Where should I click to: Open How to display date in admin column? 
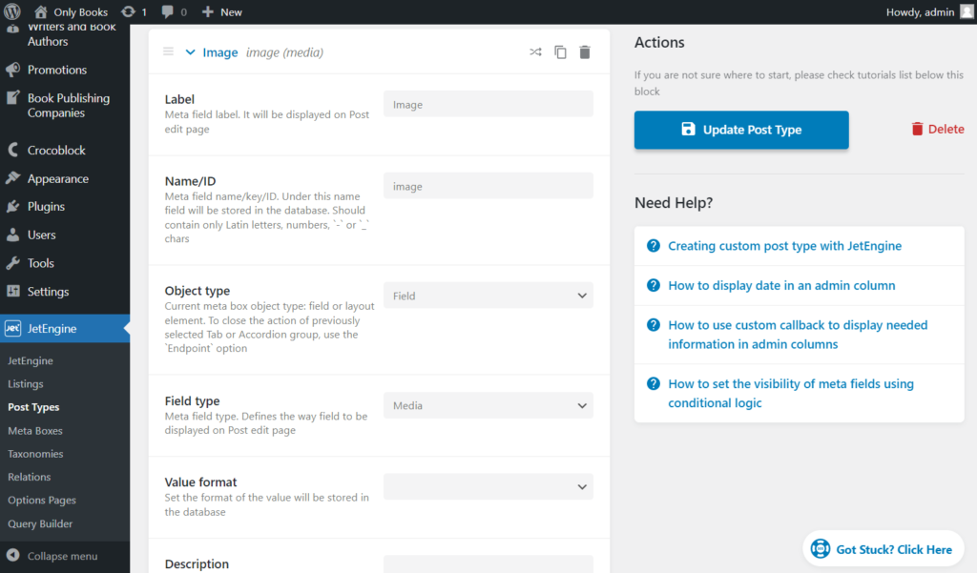(781, 285)
